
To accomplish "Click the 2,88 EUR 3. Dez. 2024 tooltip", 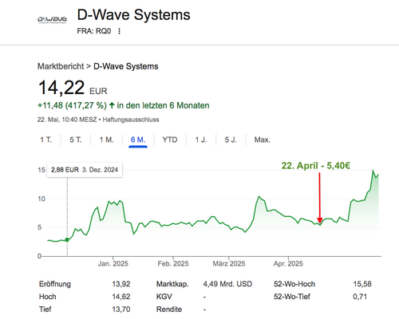I will tap(85, 170).
